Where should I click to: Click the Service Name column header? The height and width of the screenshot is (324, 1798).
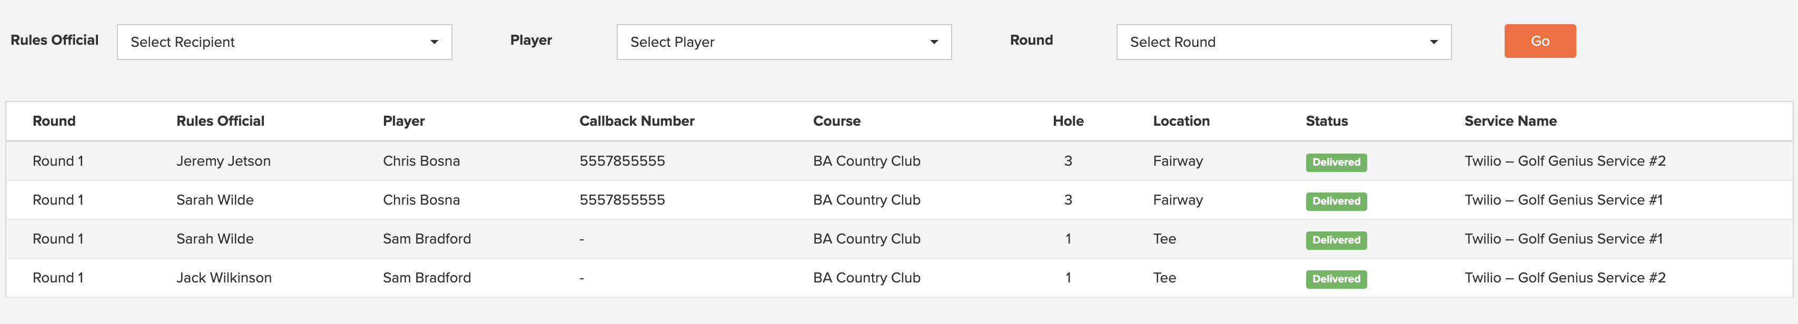(1510, 121)
